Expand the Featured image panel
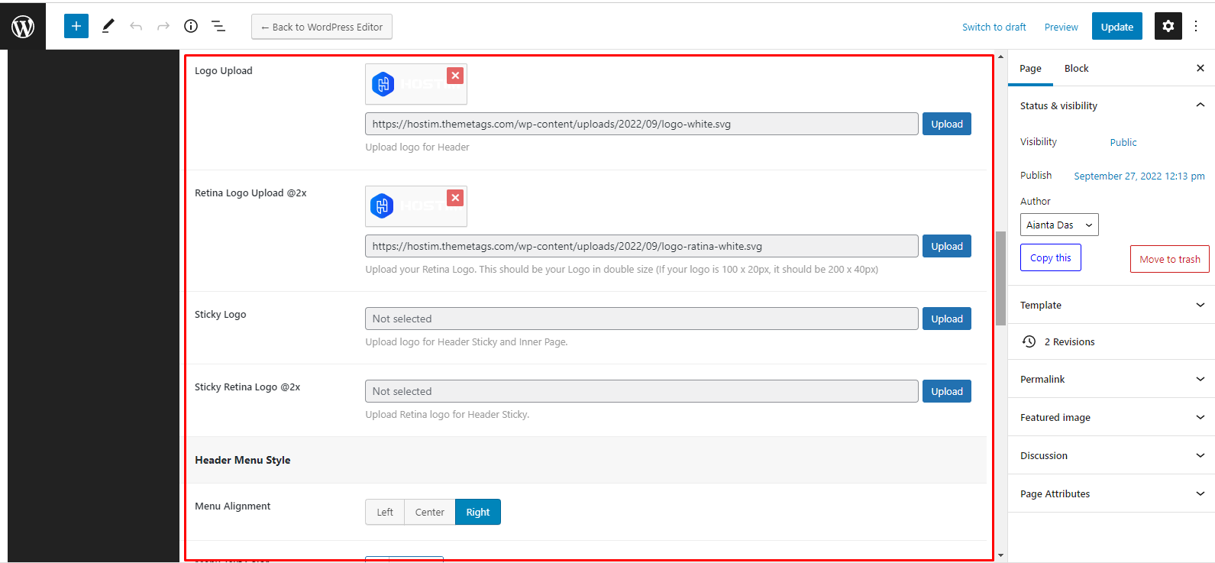The height and width of the screenshot is (563, 1215). click(1111, 417)
